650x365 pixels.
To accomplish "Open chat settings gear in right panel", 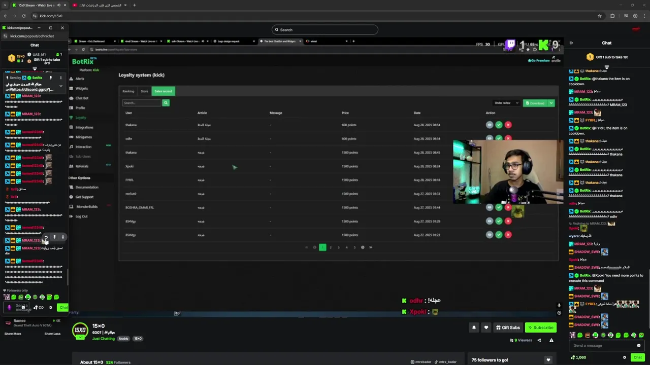I will [x=625, y=357].
